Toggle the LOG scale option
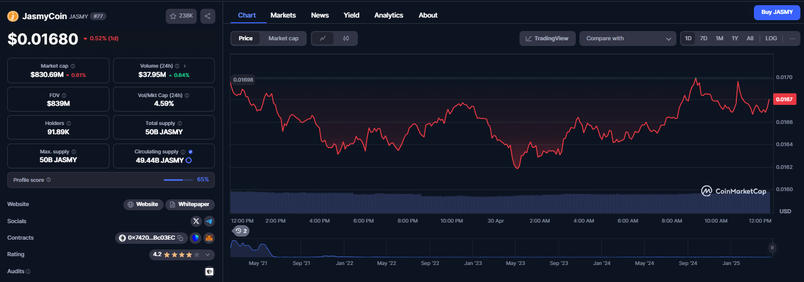Viewport: 804px width, 282px height. (771, 38)
